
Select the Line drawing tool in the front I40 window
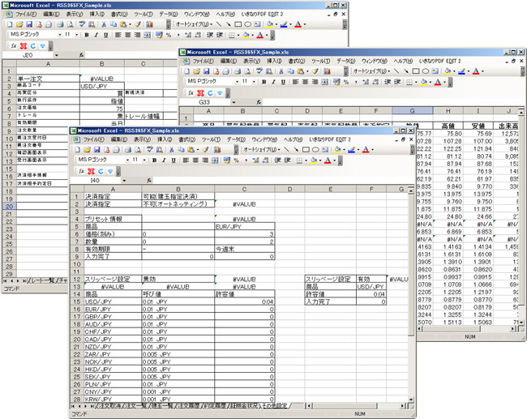click(x=286, y=149)
